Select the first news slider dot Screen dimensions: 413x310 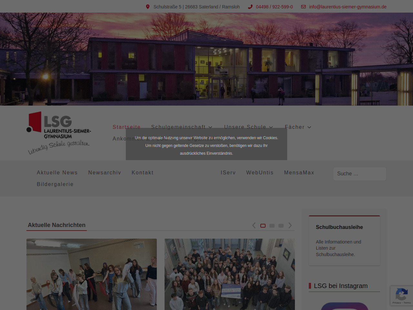(x=263, y=226)
